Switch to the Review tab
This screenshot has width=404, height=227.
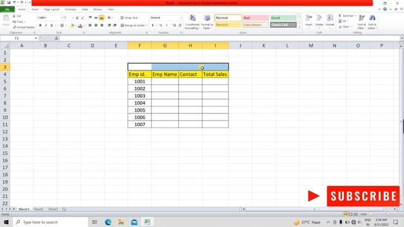[x=98, y=9]
